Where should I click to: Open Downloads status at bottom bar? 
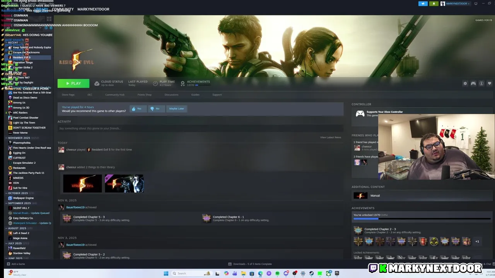(x=250, y=264)
